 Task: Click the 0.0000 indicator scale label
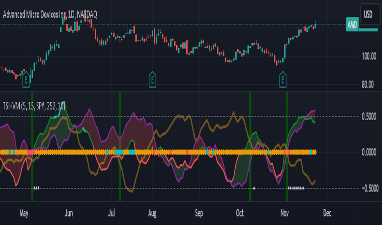[x=369, y=152]
